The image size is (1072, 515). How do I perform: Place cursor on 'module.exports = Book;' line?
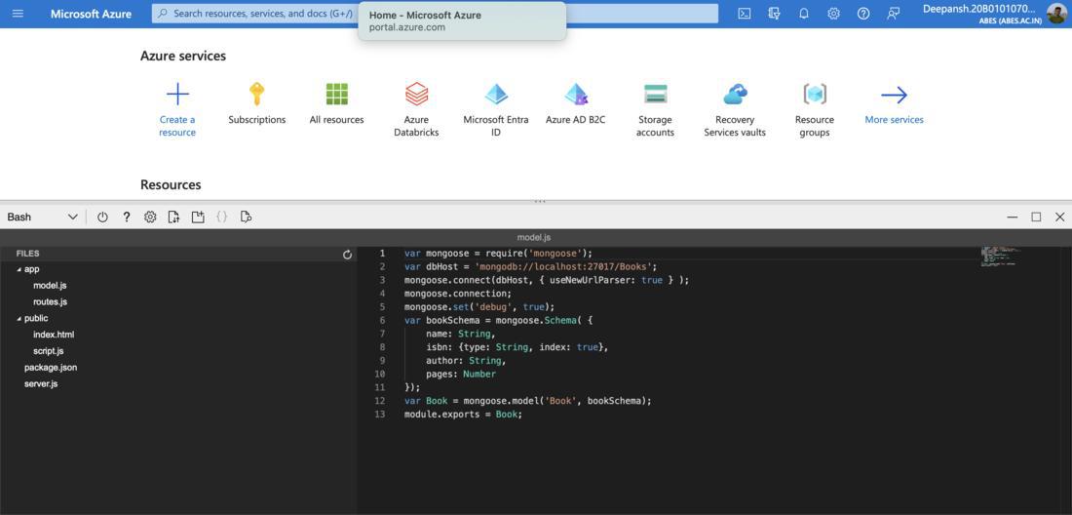point(463,415)
